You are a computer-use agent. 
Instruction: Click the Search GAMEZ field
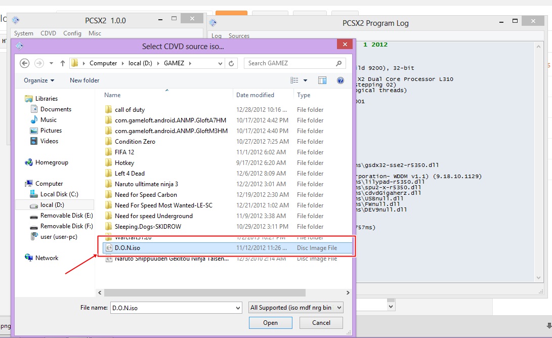click(294, 63)
